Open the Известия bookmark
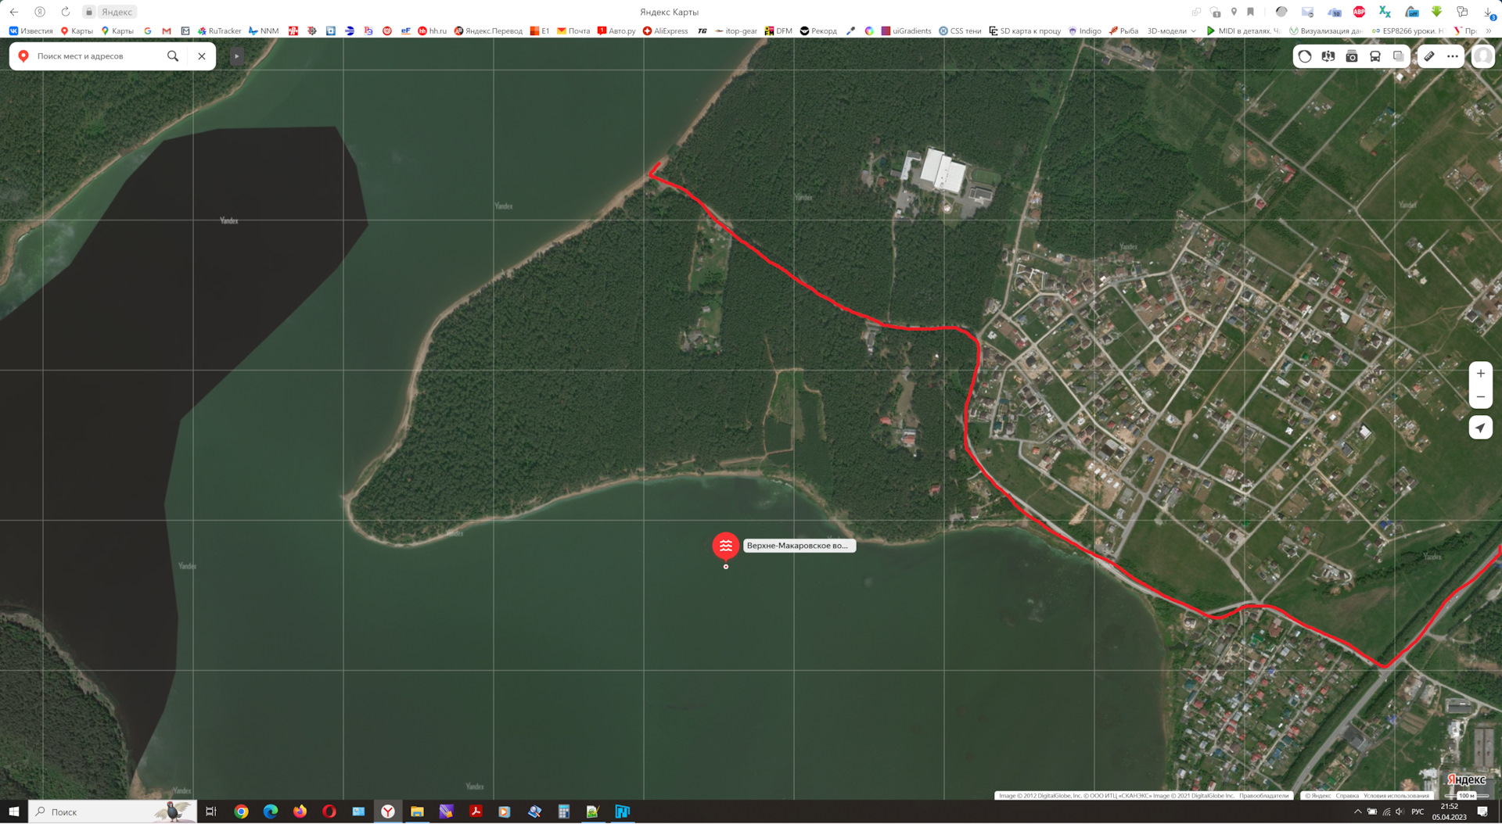Image resolution: width=1502 pixels, height=824 pixels. (31, 31)
